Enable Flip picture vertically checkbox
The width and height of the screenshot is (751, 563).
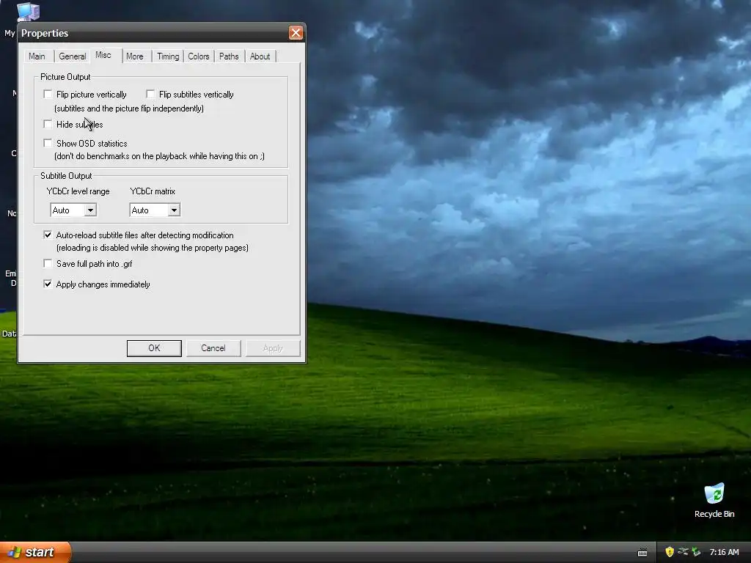[48, 95]
